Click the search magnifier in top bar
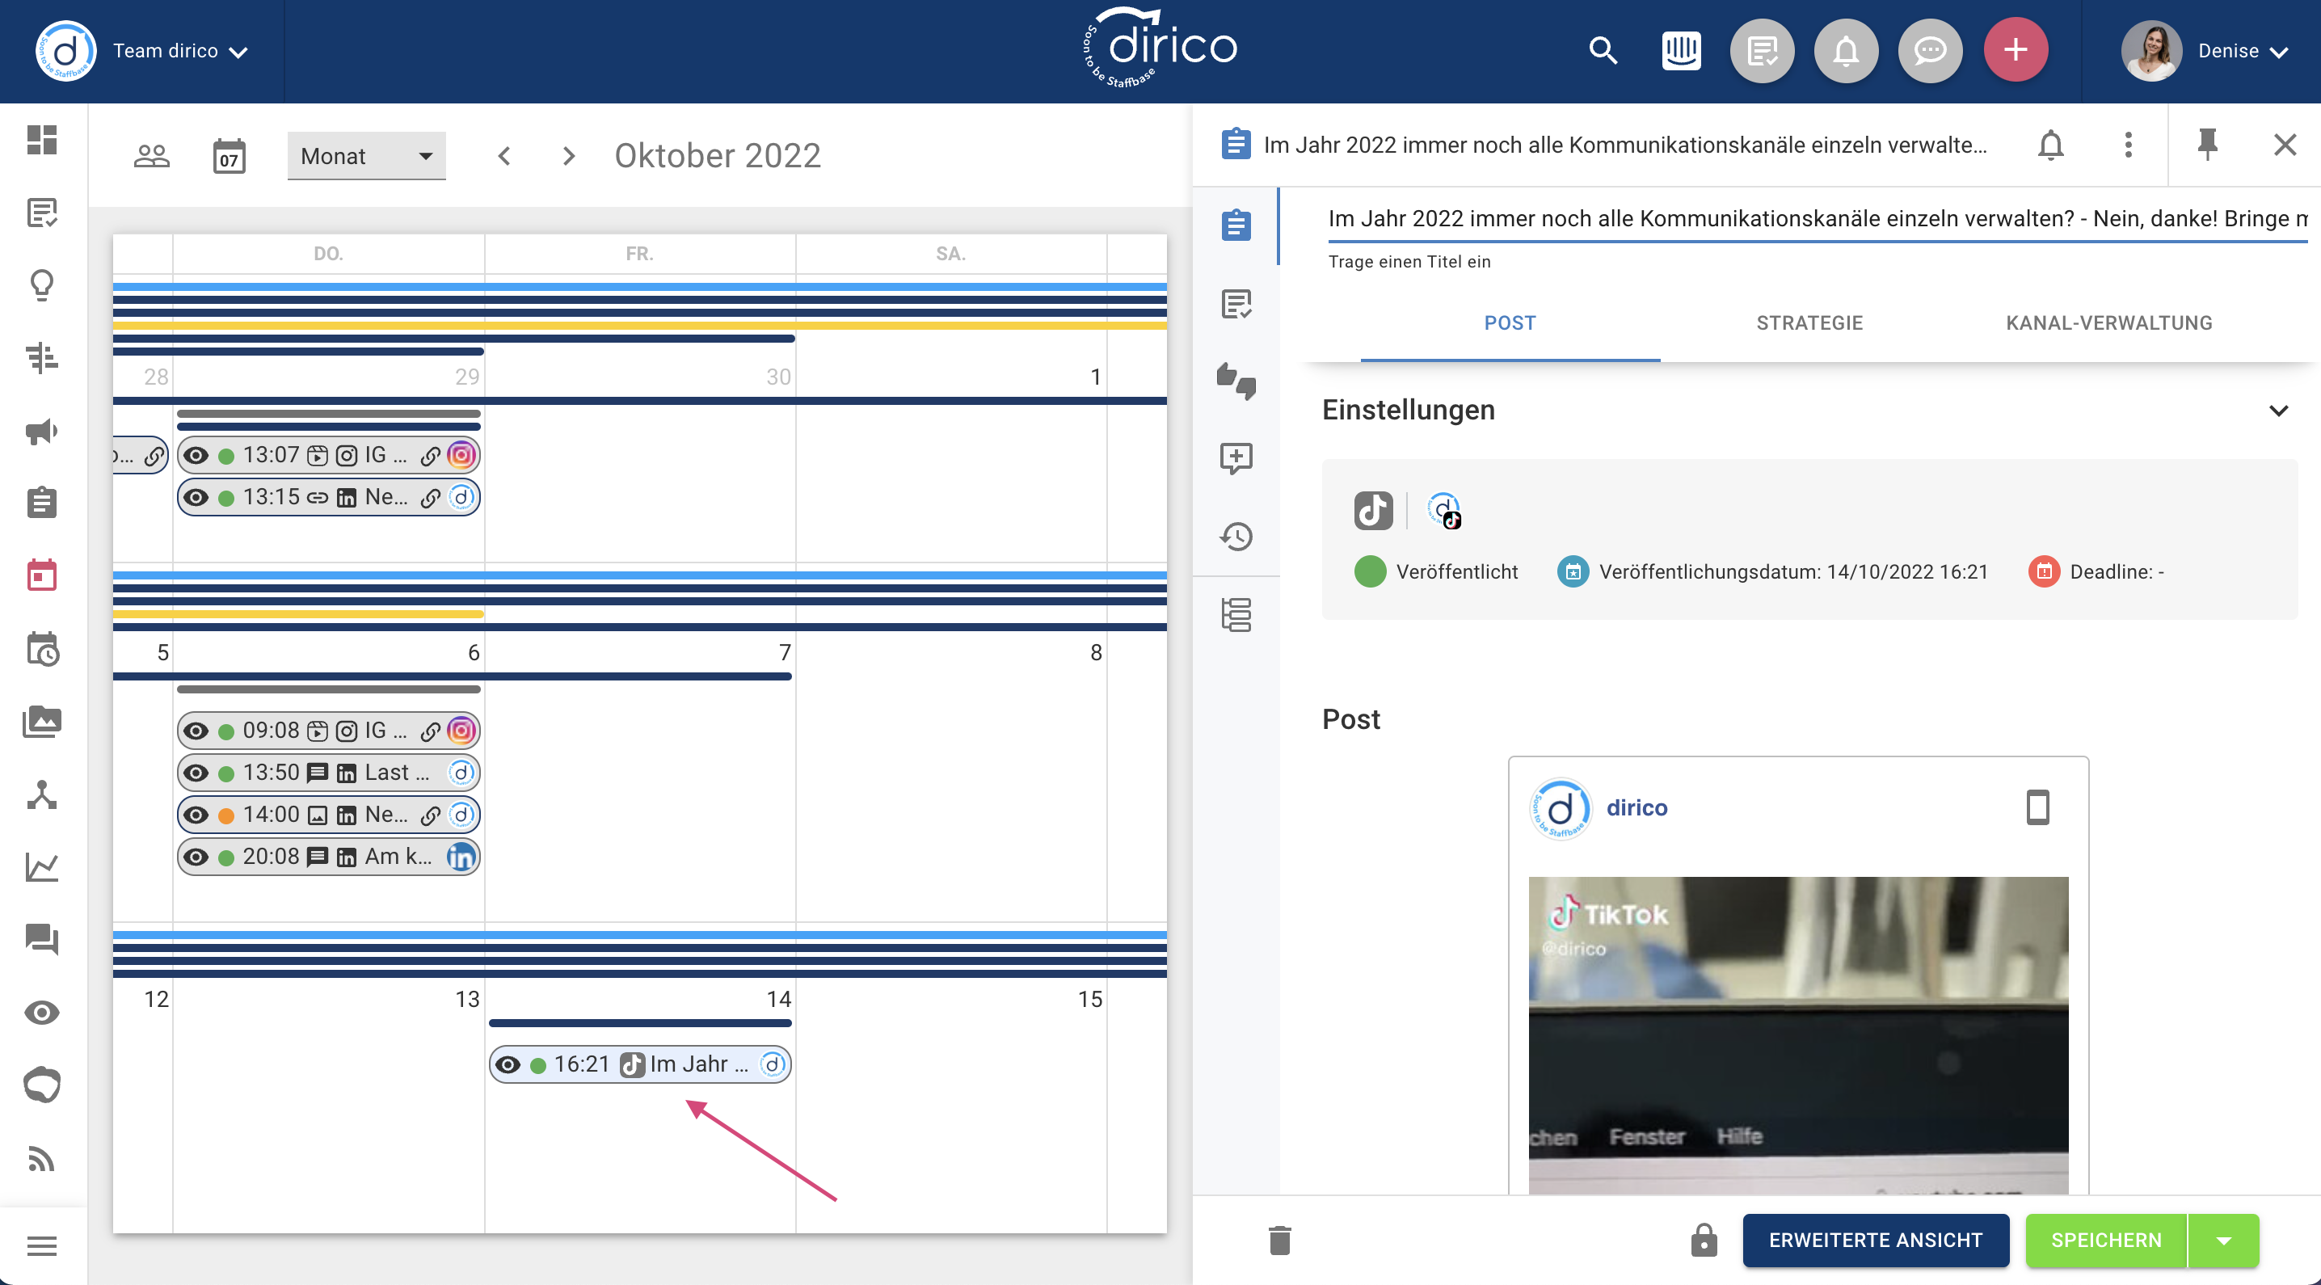 coord(1603,50)
